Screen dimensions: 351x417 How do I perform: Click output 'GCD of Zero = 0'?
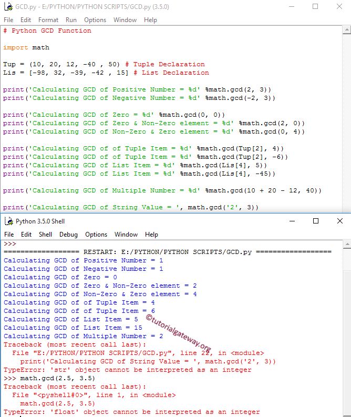[60, 277]
